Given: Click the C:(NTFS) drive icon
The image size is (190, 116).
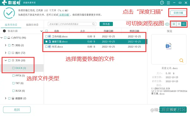Looking at the screenshot, I should (x=9, y=38).
